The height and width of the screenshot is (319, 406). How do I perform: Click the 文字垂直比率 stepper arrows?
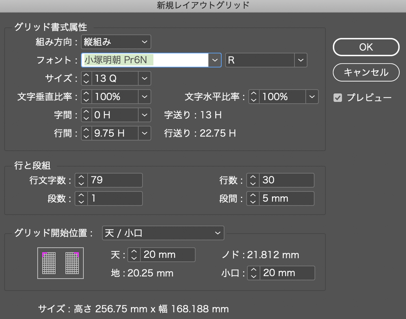tap(86, 96)
